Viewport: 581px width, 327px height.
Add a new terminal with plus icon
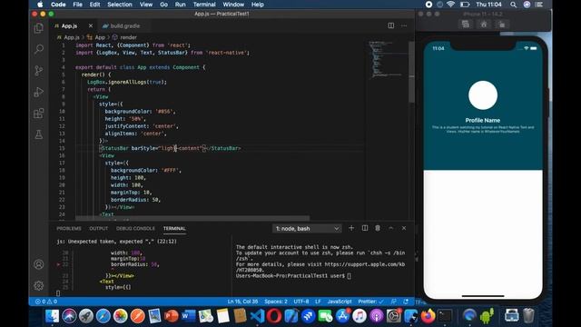click(x=351, y=228)
